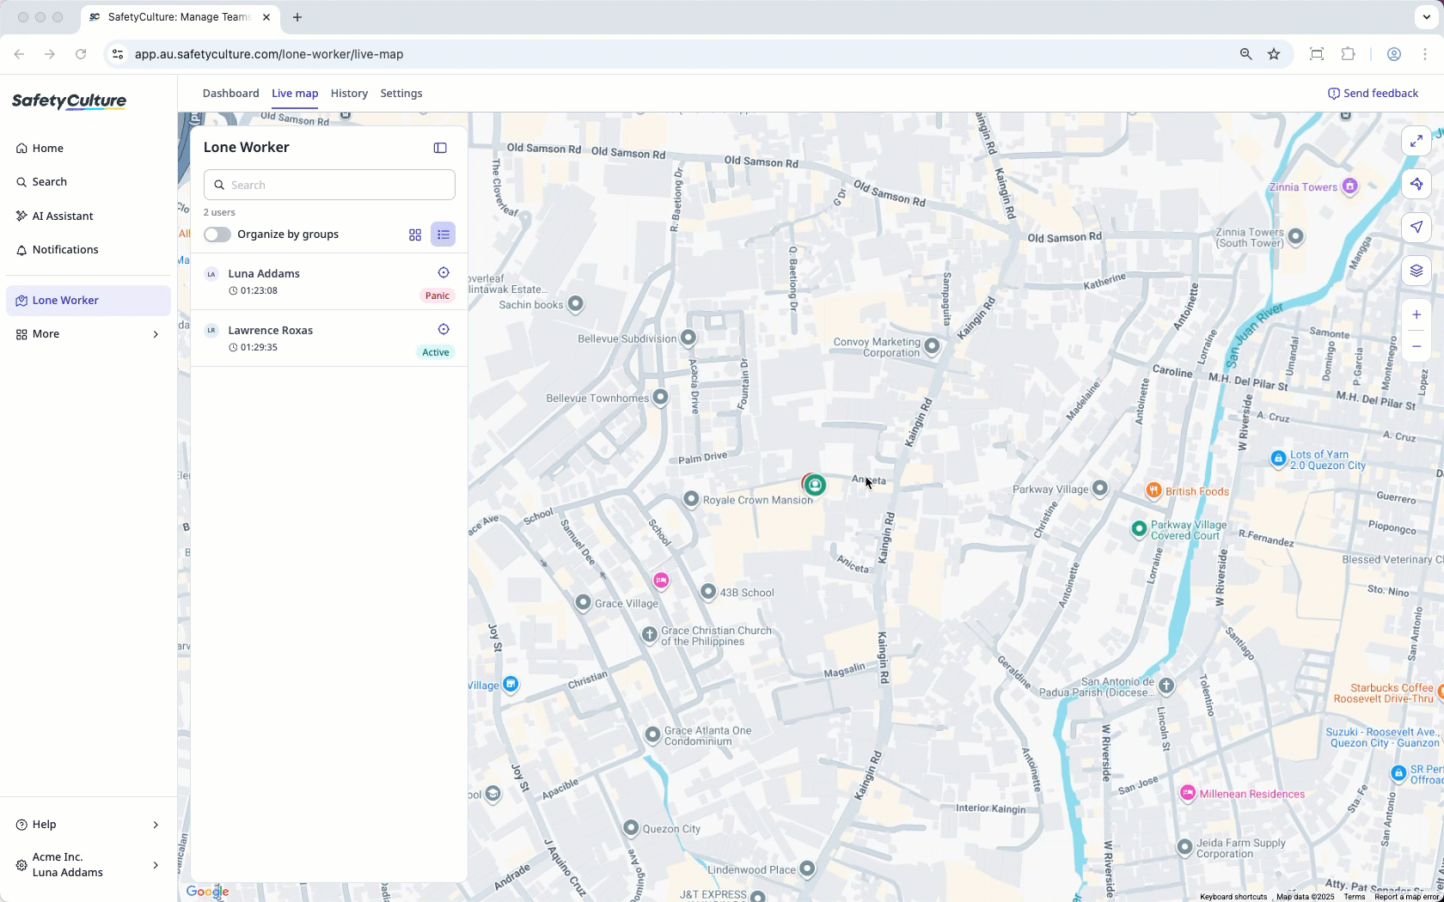Enter fullscreen map mode
This screenshot has height=902, width=1444.
[1416, 141]
